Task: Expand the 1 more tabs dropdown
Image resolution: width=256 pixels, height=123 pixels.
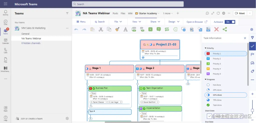Action: (168, 13)
